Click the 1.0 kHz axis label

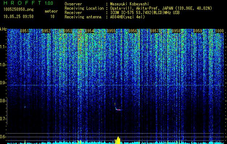3,65
